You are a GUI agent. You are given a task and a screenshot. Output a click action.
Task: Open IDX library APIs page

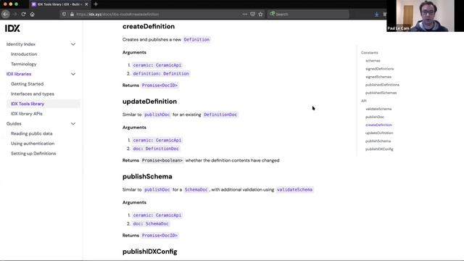tap(27, 114)
